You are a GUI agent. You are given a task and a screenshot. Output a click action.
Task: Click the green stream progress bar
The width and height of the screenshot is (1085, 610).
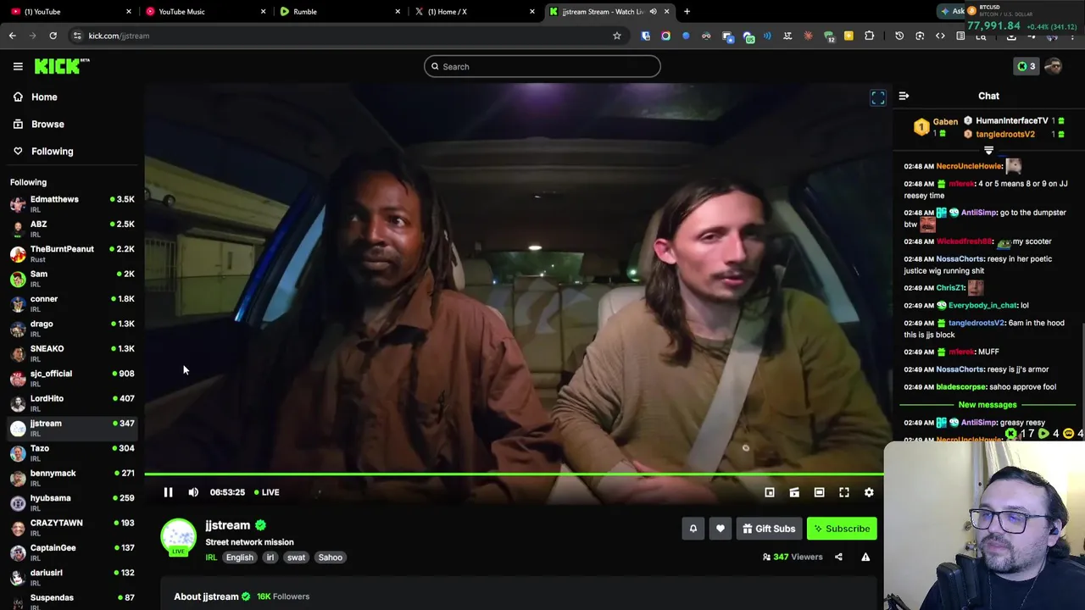coord(514,474)
